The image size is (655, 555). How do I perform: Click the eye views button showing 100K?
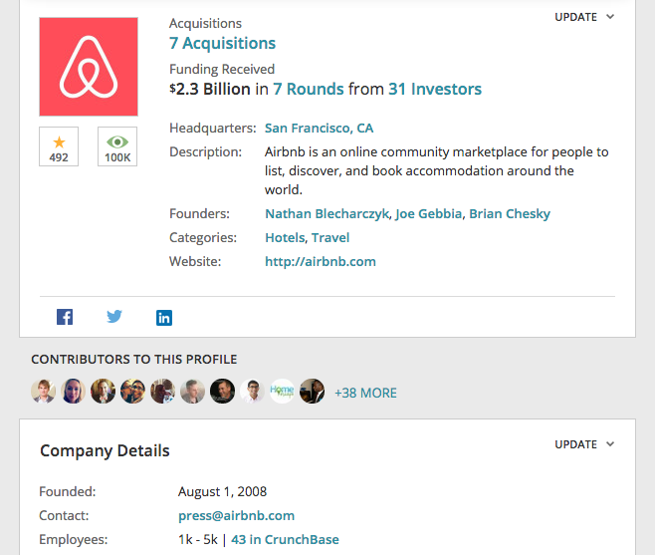tap(117, 146)
